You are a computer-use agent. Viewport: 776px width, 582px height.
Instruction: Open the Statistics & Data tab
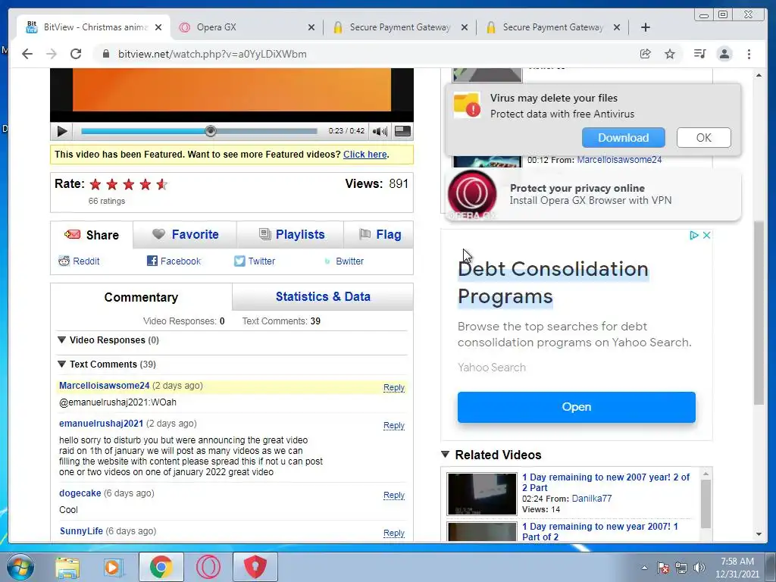click(x=323, y=296)
